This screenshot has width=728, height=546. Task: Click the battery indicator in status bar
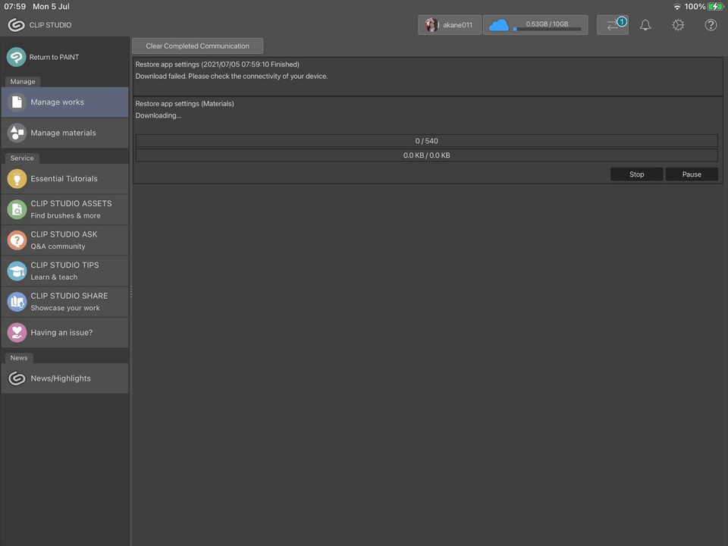point(715,7)
